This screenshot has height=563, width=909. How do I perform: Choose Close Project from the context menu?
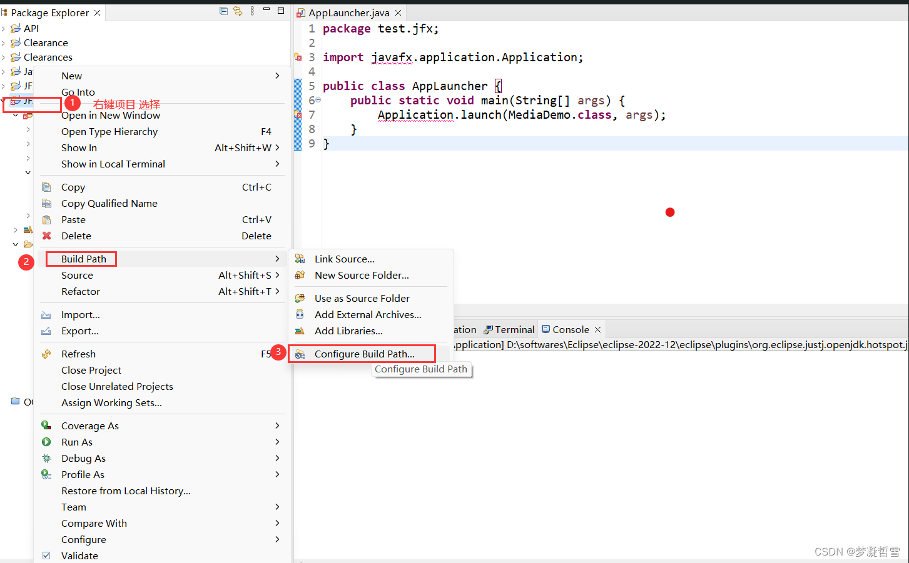point(91,371)
